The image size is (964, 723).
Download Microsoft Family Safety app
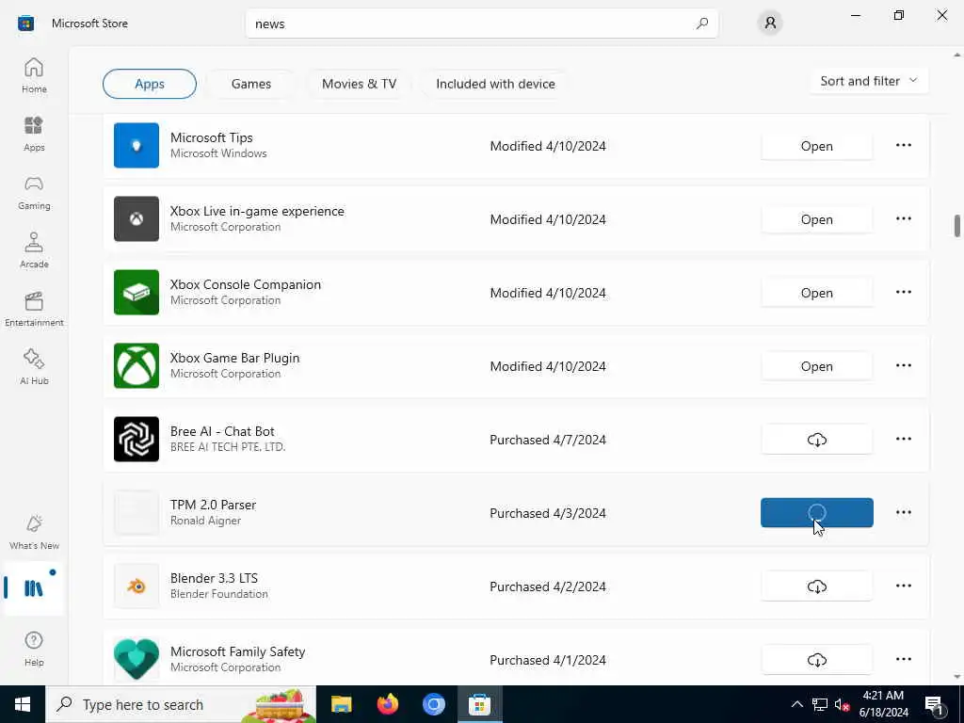pos(816,660)
